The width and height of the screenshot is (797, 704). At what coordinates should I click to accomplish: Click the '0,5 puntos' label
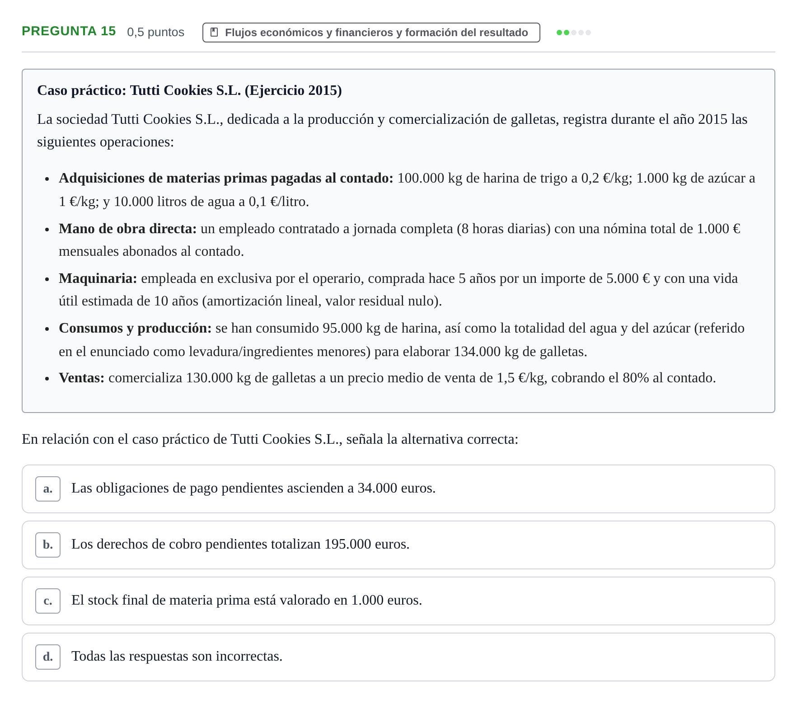[x=155, y=32]
